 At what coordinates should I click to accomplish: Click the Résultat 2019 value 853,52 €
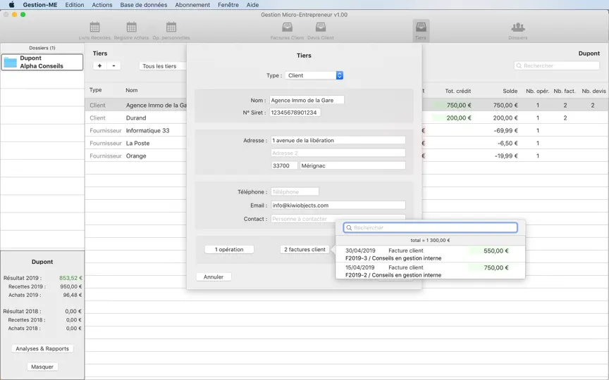tap(70, 278)
